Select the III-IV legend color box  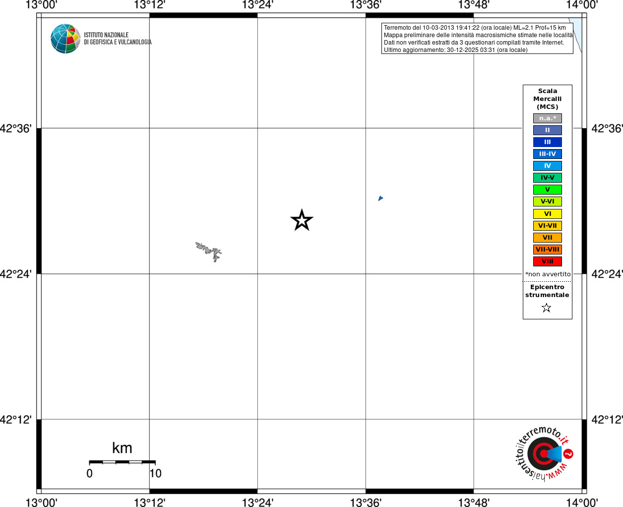tap(548, 154)
